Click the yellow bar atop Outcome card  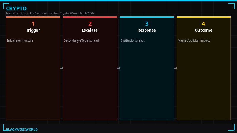[204, 17]
